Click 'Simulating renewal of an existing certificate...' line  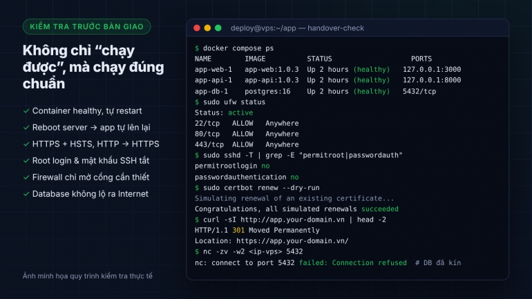294,198
